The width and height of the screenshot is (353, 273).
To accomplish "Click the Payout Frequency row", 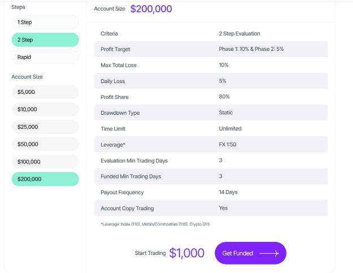I will [x=211, y=192].
